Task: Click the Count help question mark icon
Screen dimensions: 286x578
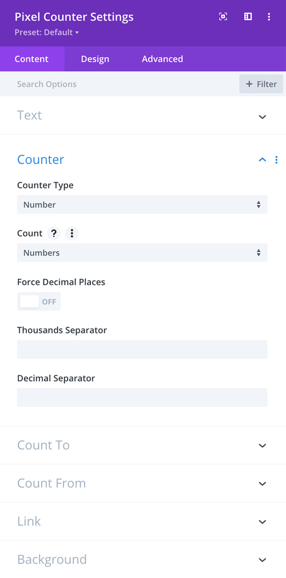Action: point(54,233)
